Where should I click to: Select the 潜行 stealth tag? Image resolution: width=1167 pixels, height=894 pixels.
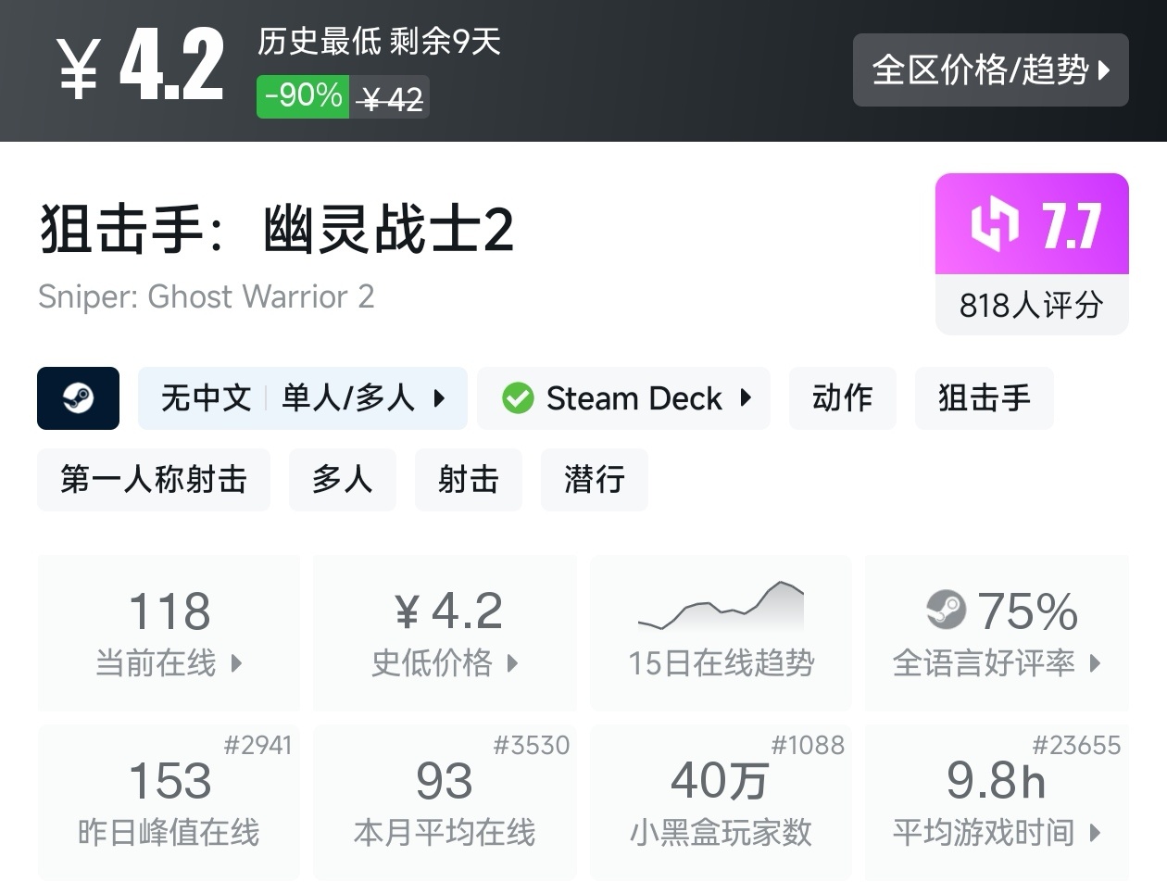[594, 480]
